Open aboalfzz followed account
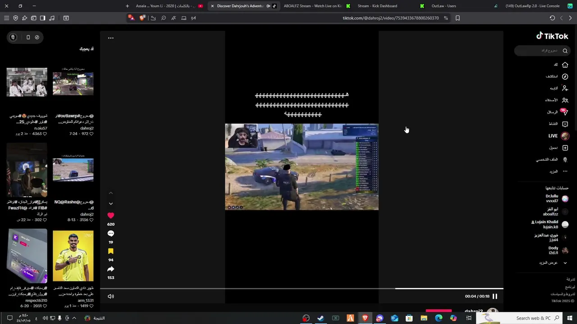The height and width of the screenshot is (324, 577). 556,211
